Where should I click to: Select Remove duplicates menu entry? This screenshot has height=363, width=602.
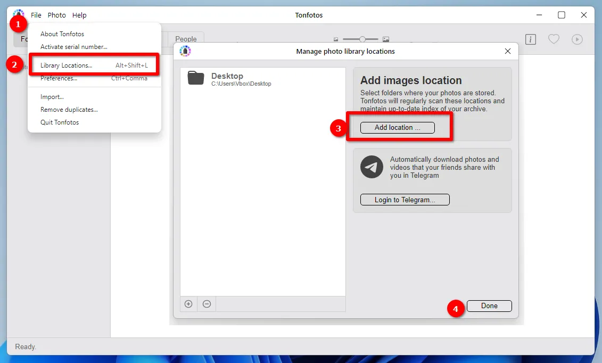69,110
